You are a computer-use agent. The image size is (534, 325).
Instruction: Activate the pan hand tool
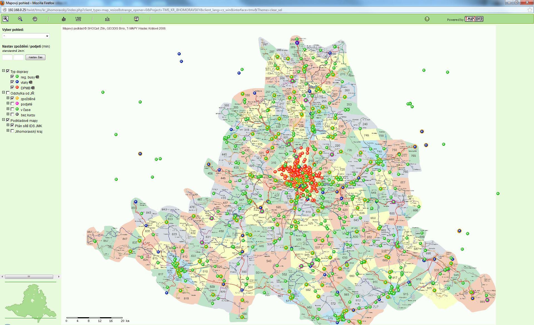click(35, 19)
